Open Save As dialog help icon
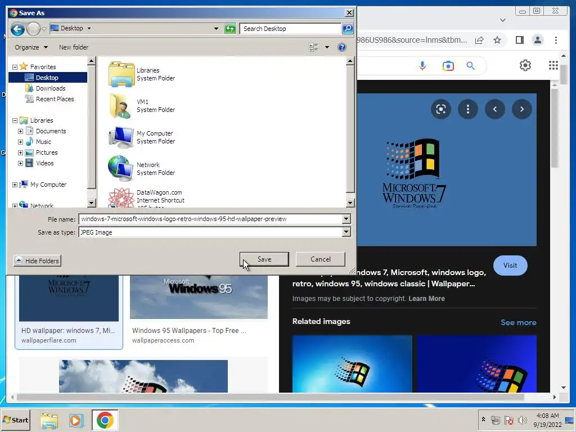 [x=341, y=47]
